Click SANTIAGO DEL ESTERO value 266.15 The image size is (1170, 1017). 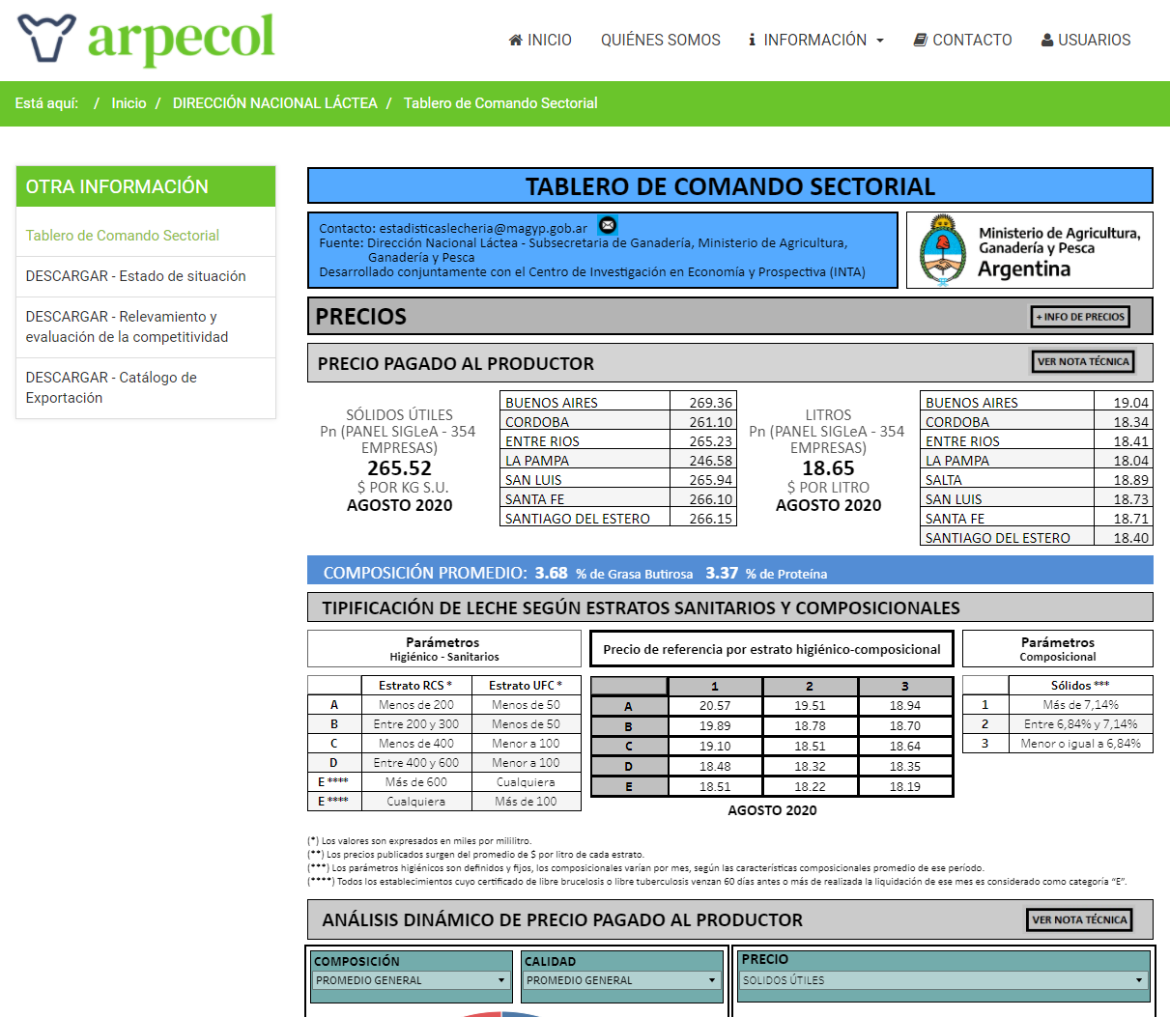point(711,519)
